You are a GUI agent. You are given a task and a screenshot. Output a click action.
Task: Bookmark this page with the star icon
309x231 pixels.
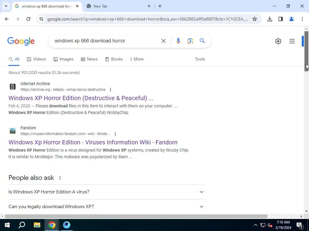tap(255, 19)
